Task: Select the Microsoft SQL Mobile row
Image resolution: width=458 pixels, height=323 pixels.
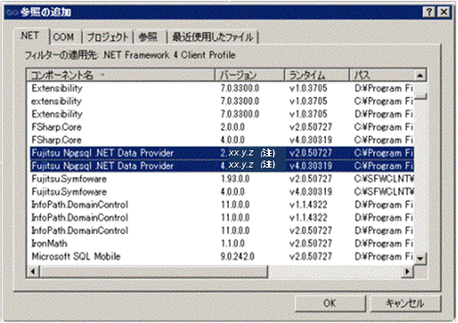Action: [x=222, y=256]
